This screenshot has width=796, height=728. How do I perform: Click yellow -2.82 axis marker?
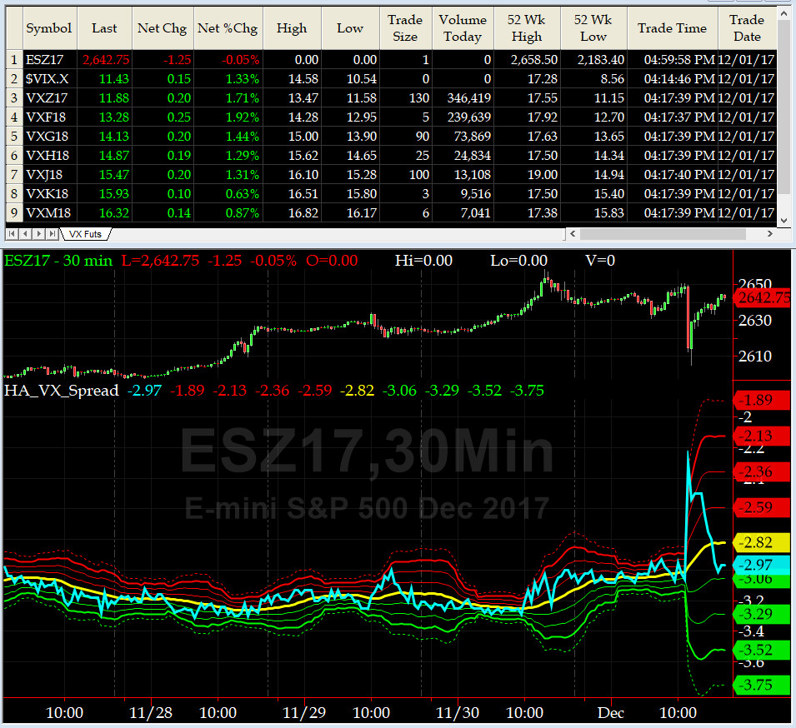762,542
